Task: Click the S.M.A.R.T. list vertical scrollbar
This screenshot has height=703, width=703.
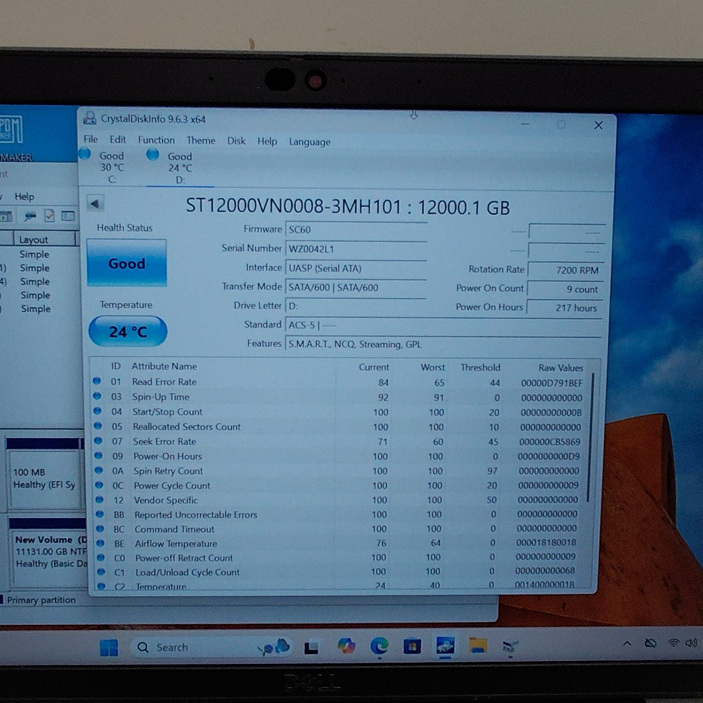Action: pos(590,438)
